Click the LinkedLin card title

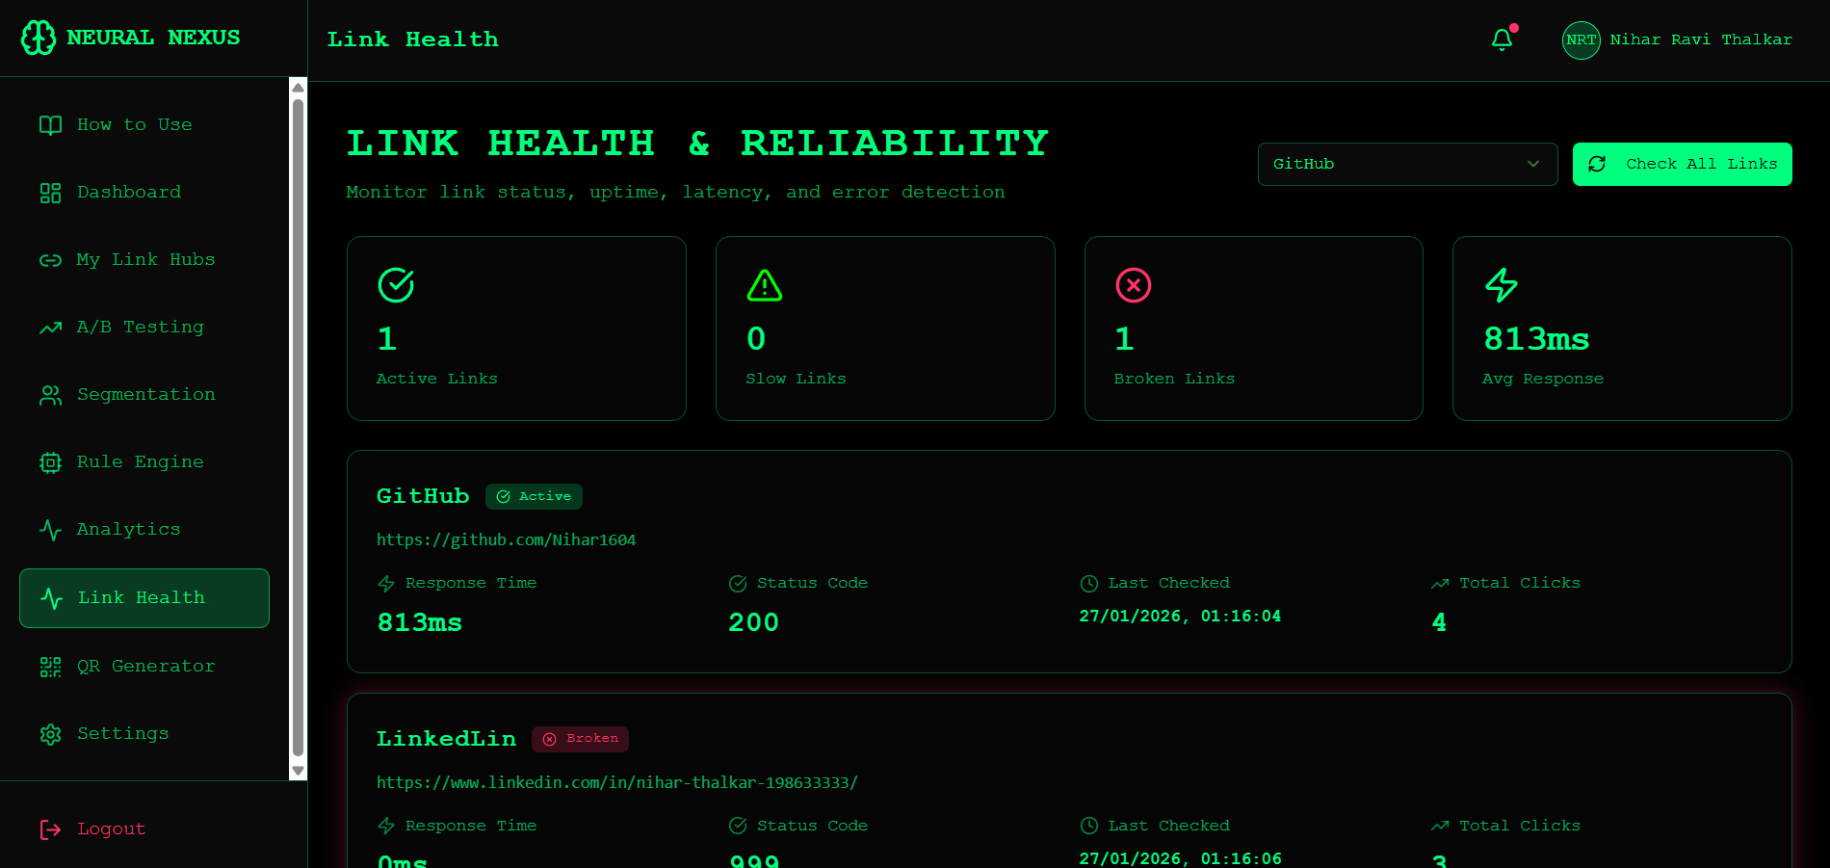pos(446,739)
